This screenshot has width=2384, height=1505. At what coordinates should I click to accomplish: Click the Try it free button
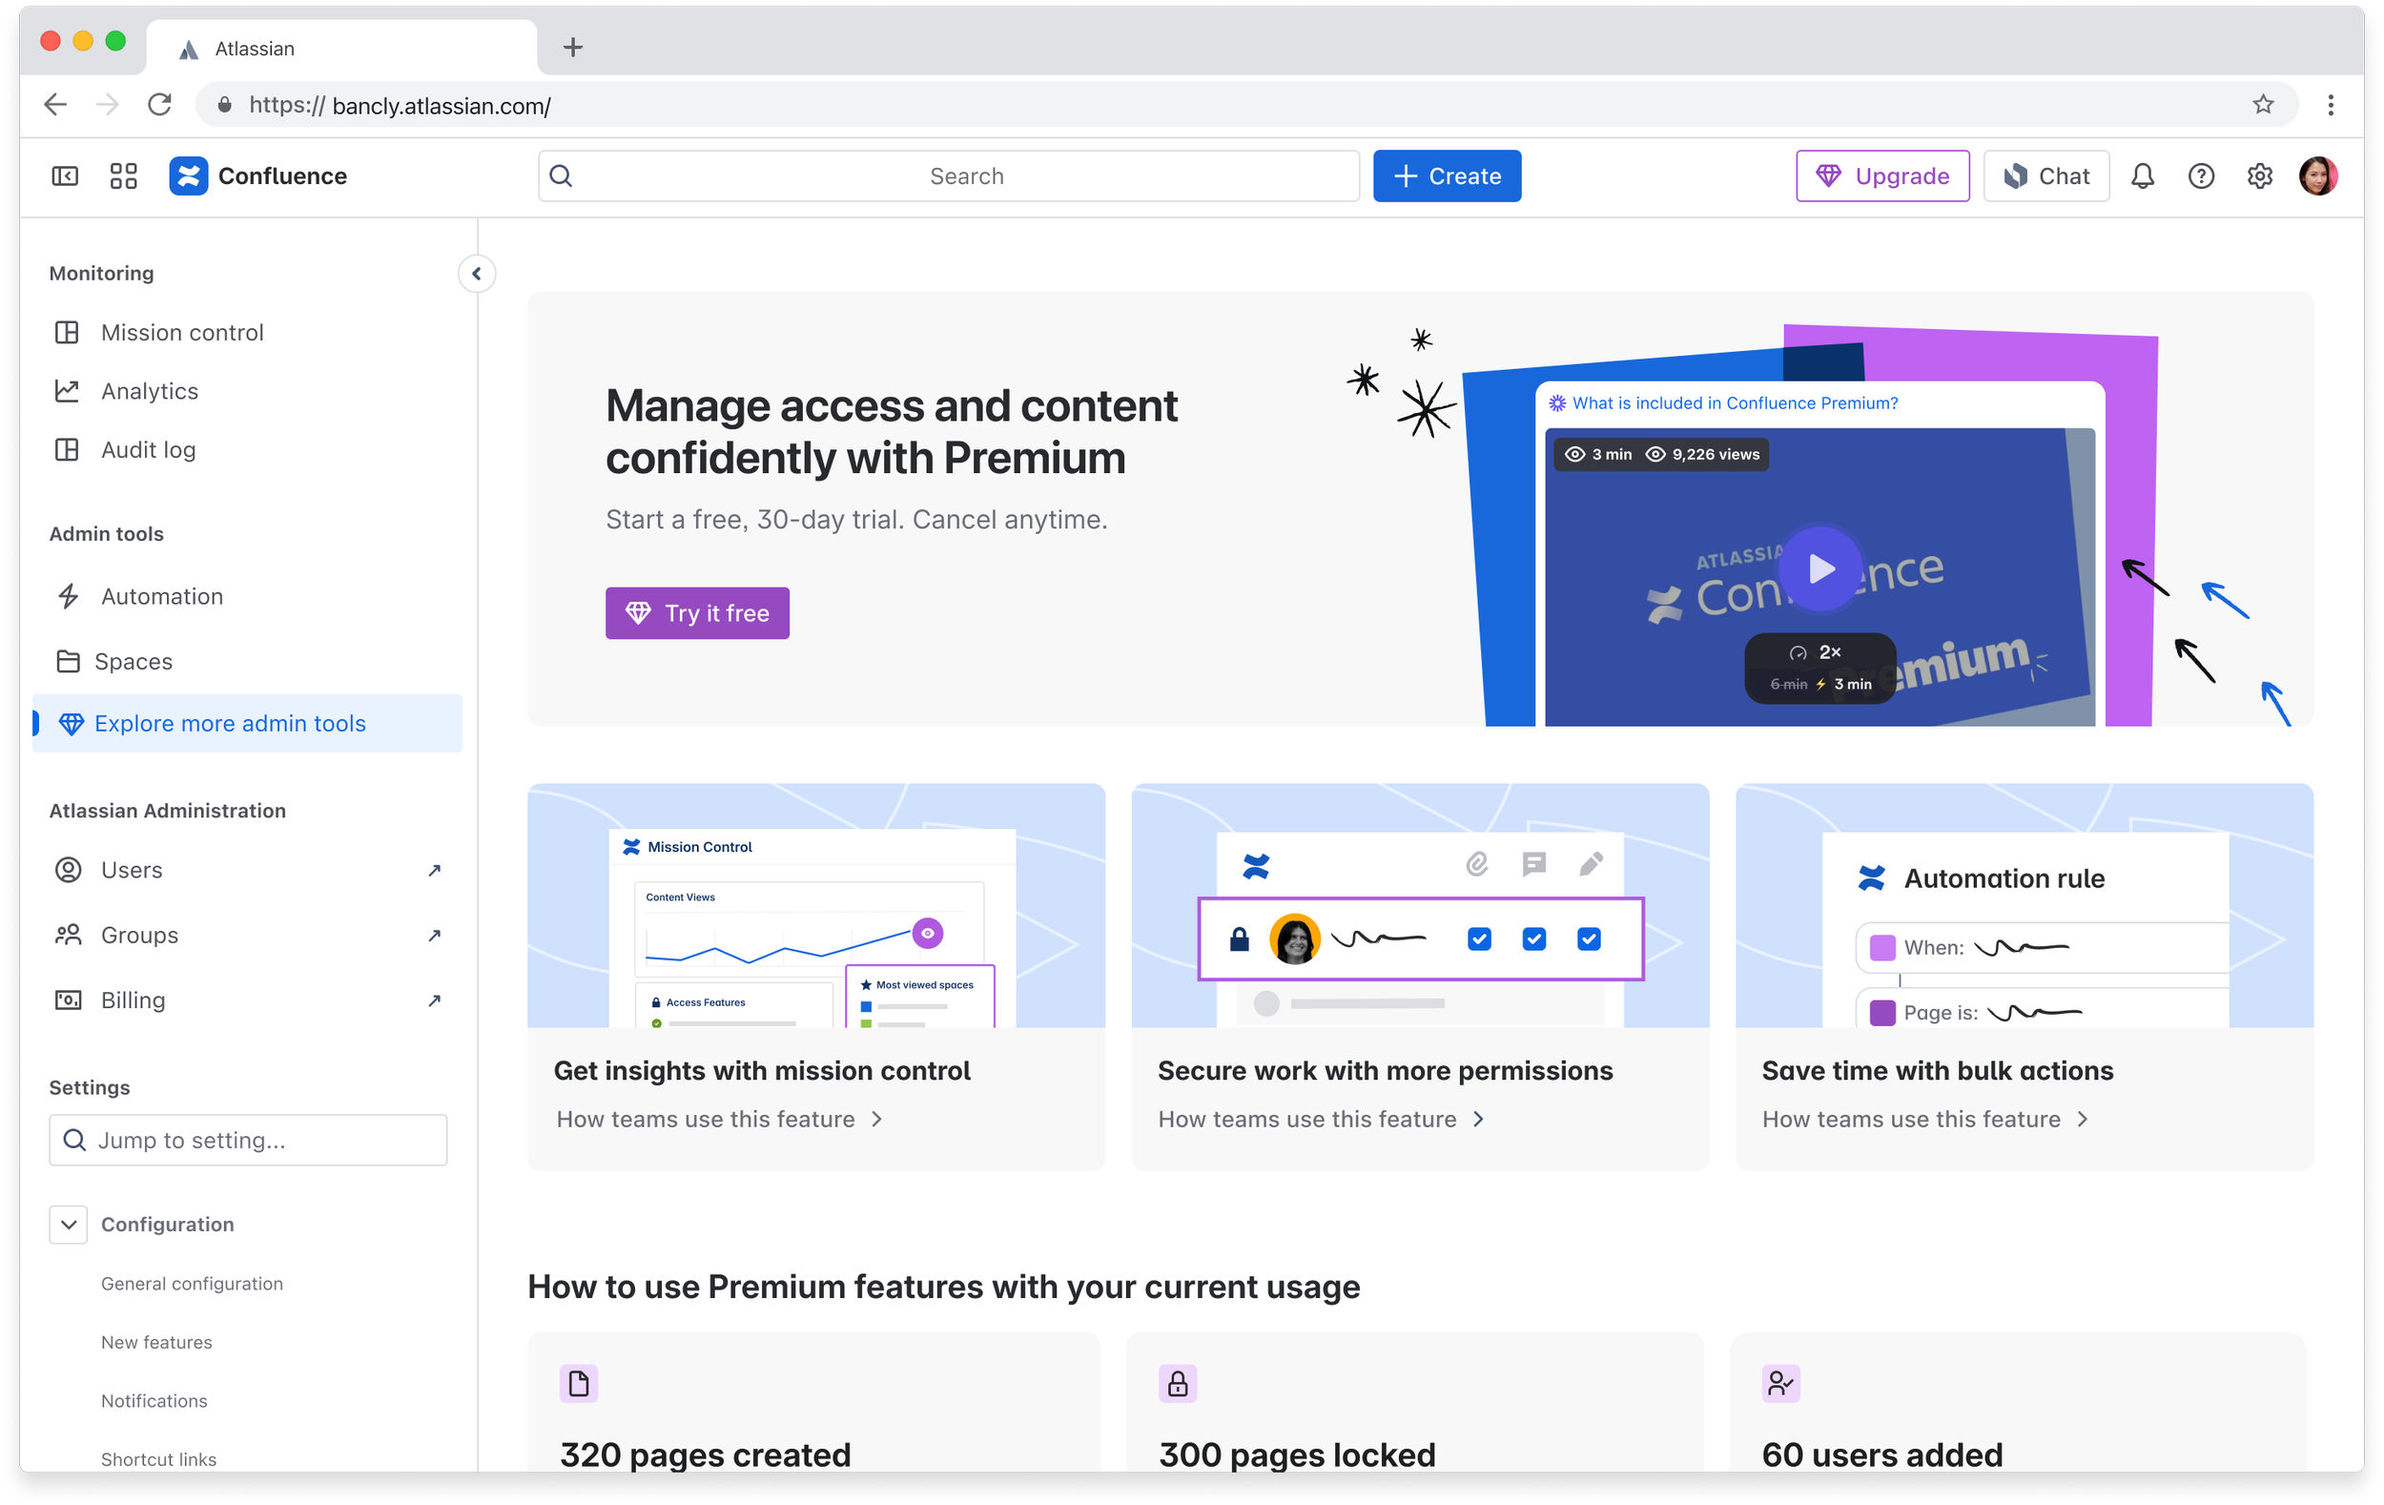[697, 614]
